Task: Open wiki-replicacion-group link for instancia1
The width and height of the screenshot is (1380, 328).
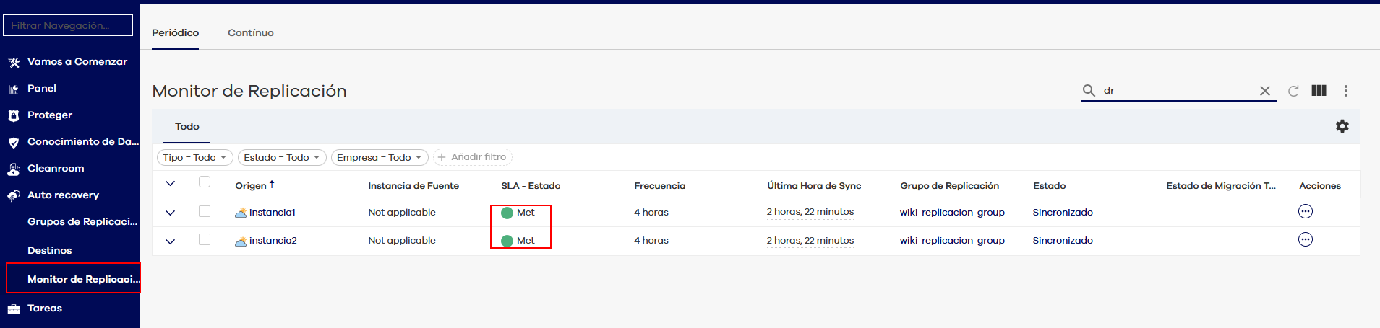Action: click(x=951, y=213)
